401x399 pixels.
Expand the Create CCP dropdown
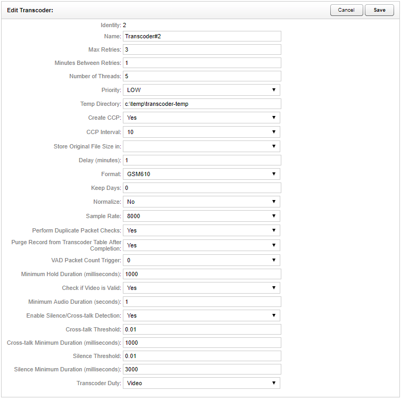[202, 118]
